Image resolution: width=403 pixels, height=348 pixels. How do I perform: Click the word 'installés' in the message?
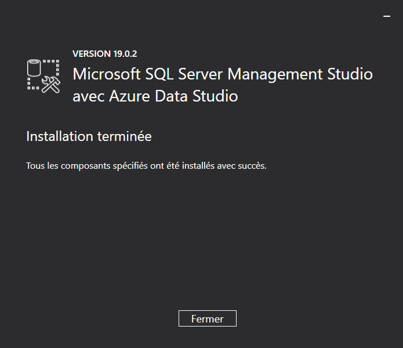(x=198, y=166)
